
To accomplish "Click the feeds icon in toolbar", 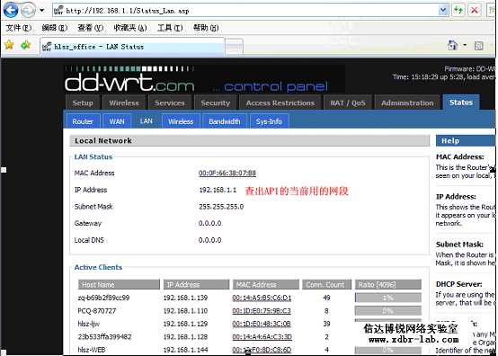I will pyautogui.click(x=478, y=46).
